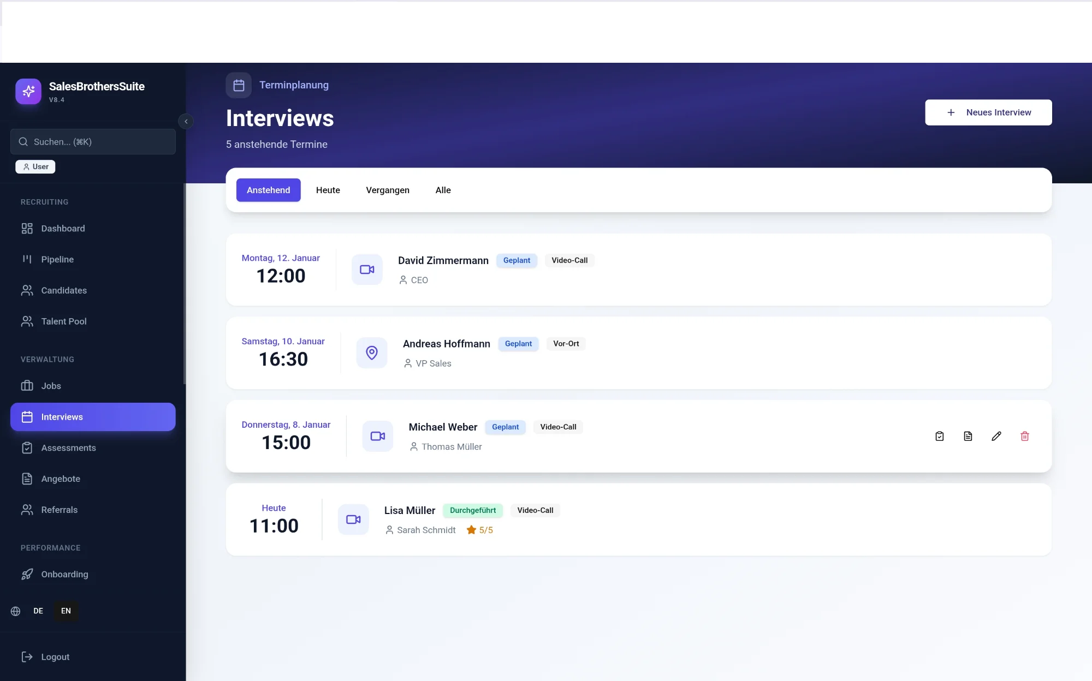Open the document notes icon for Michael Weber

coord(968,436)
